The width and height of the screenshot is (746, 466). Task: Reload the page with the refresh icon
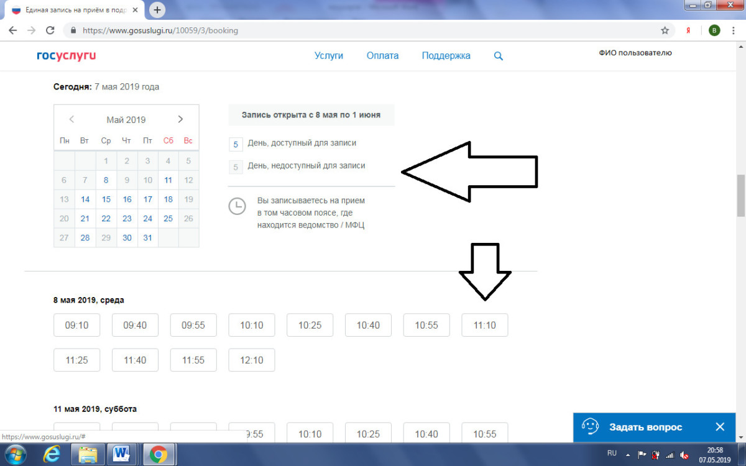[x=50, y=30]
